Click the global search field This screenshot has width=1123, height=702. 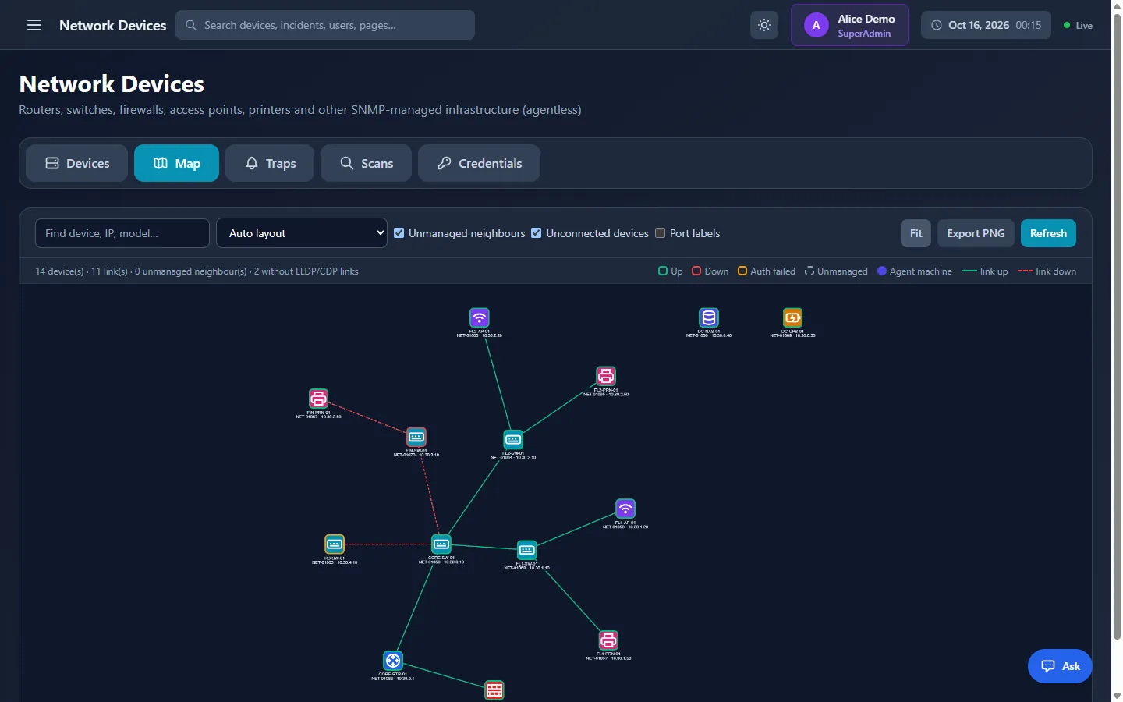point(325,25)
